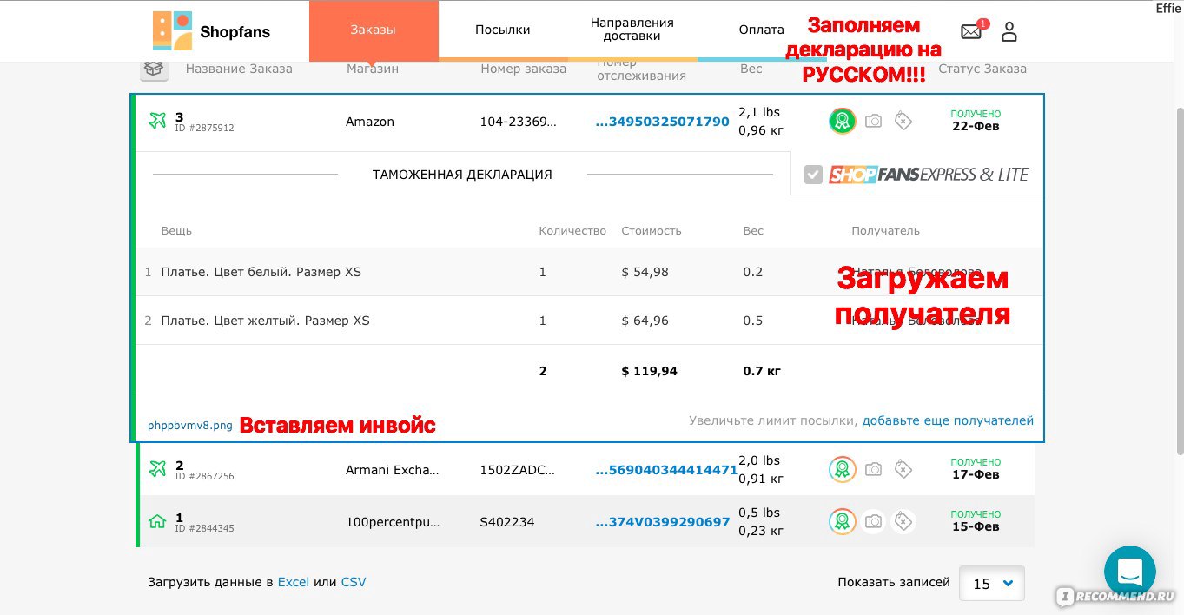Click the tag icon for 100percentpure order

coord(903,521)
